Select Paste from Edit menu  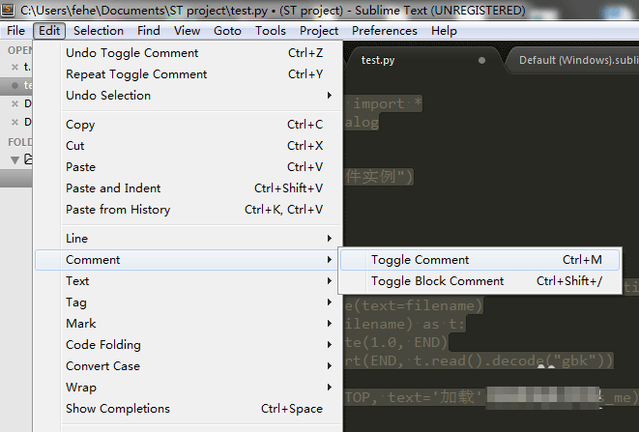[188, 166]
